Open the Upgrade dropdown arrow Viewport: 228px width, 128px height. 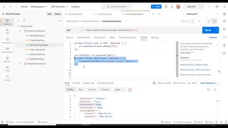point(202,7)
